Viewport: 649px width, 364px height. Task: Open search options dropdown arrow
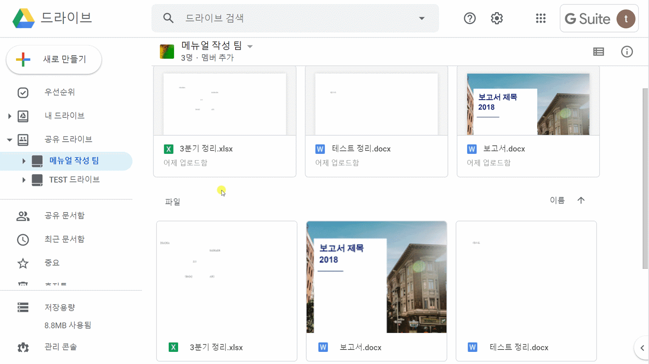coord(422,18)
